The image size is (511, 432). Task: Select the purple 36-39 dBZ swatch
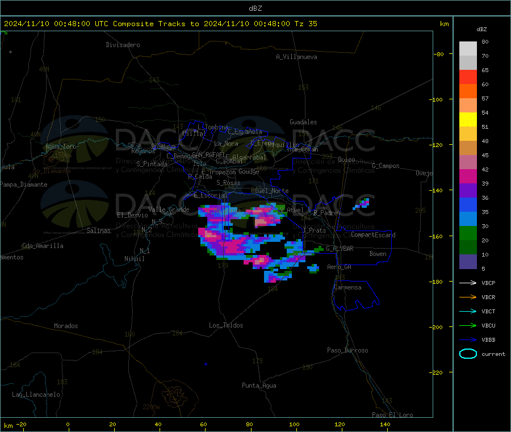coord(468,191)
